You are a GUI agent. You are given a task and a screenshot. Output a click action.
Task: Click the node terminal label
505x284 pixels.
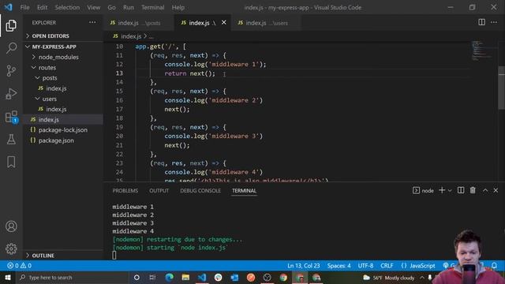(x=423, y=191)
